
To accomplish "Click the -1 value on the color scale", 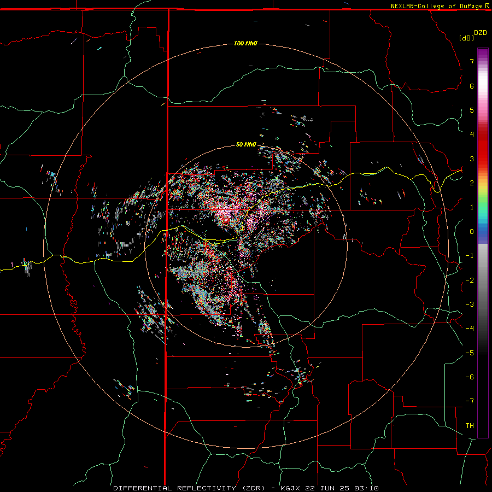I will [x=470, y=256].
